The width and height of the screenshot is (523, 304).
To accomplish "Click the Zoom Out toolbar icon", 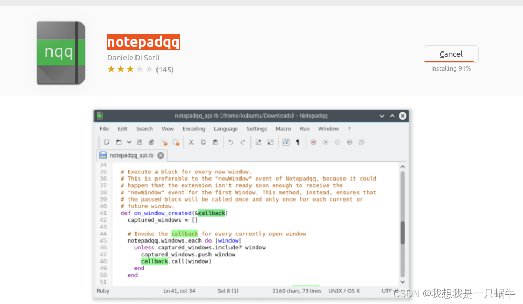I will point(270,142).
